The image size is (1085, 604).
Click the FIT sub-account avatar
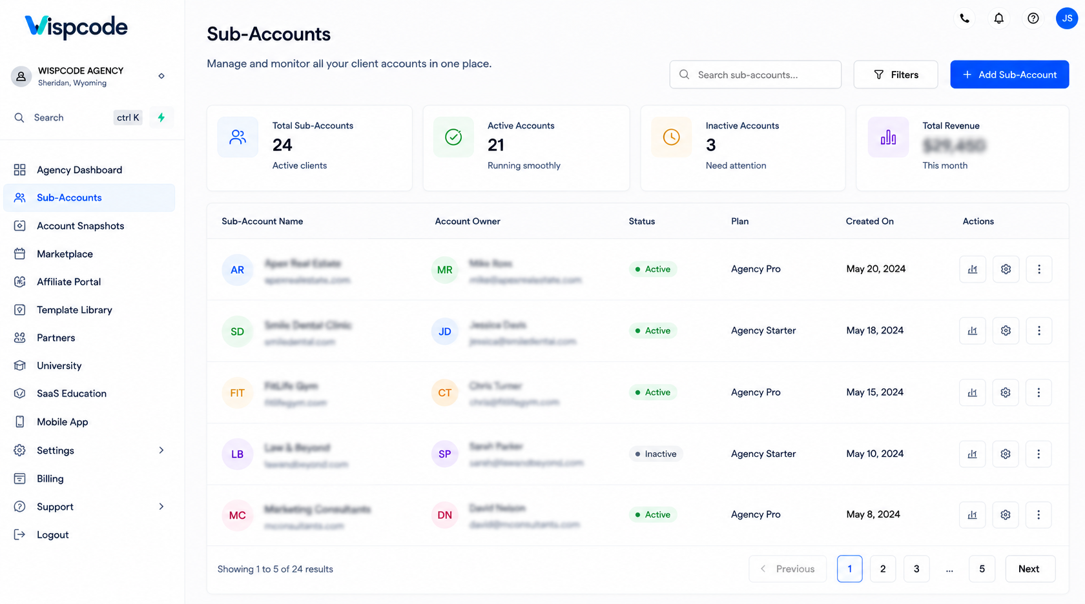click(x=237, y=392)
